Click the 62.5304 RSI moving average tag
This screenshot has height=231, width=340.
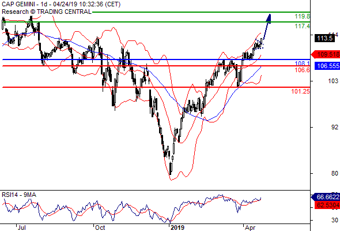click(327, 205)
